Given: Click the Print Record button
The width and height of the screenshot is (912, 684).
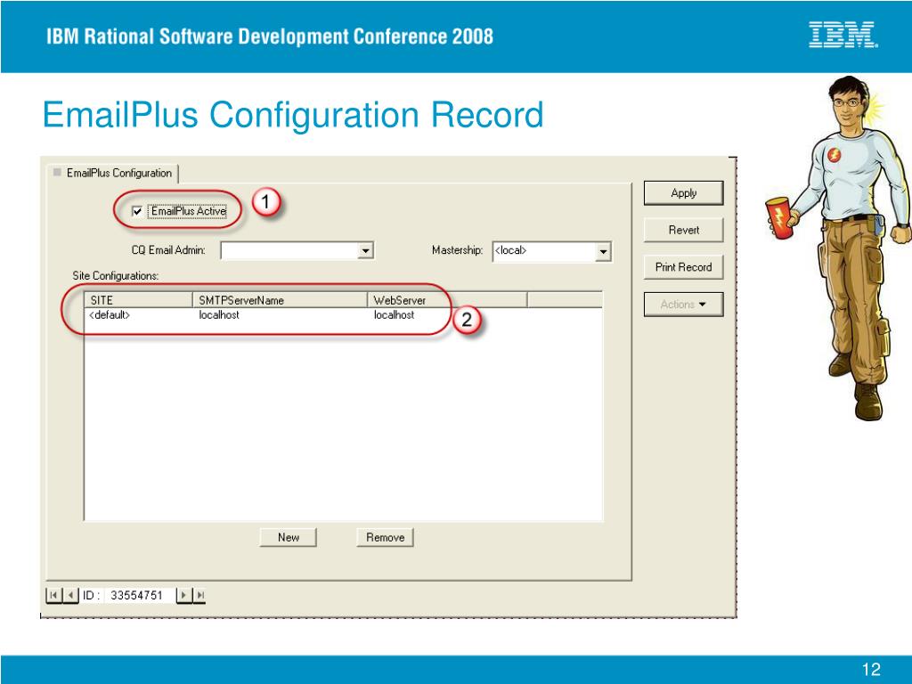Looking at the screenshot, I should click(x=683, y=267).
